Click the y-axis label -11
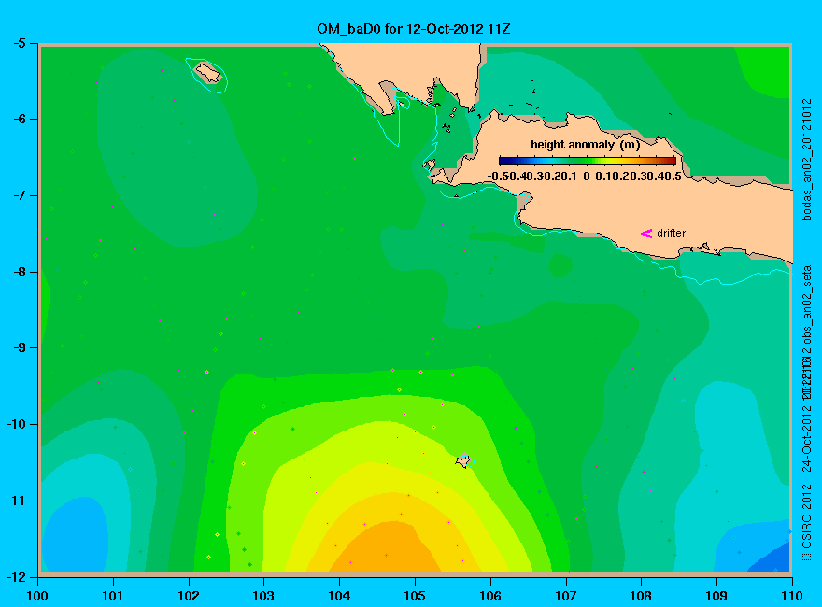This screenshot has height=607, width=822. coord(16,501)
